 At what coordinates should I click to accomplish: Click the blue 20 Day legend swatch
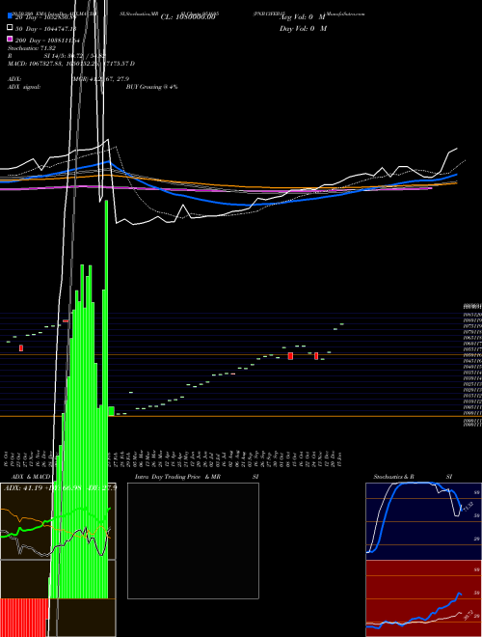coord(10,17)
